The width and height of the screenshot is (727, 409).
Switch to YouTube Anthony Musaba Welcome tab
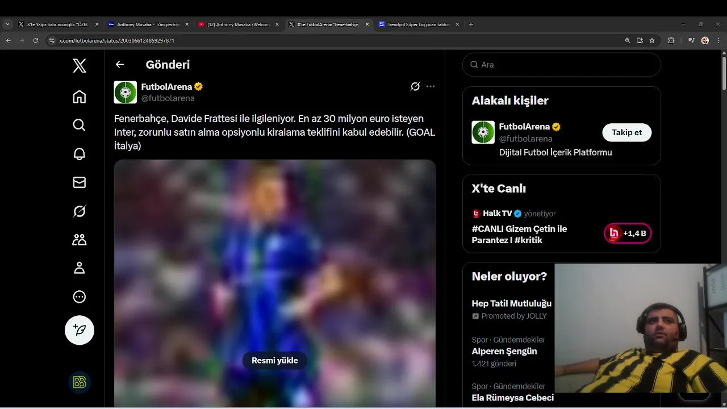(x=239, y=24)
